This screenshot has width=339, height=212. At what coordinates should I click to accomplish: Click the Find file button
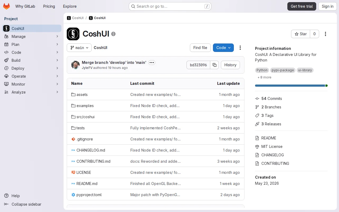200,48
